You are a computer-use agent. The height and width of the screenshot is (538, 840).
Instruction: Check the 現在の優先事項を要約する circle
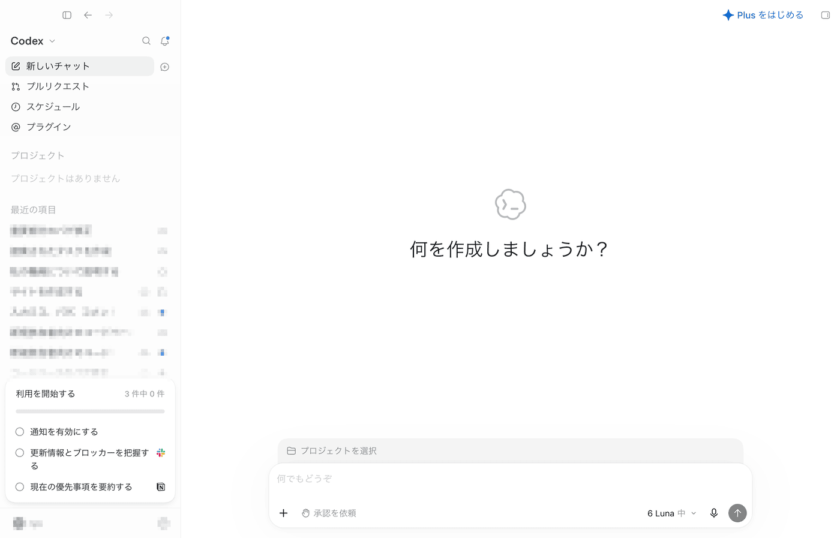[x=20, y=487]
